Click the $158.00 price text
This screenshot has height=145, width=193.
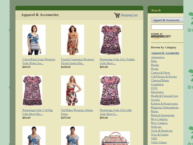point(66,67)
